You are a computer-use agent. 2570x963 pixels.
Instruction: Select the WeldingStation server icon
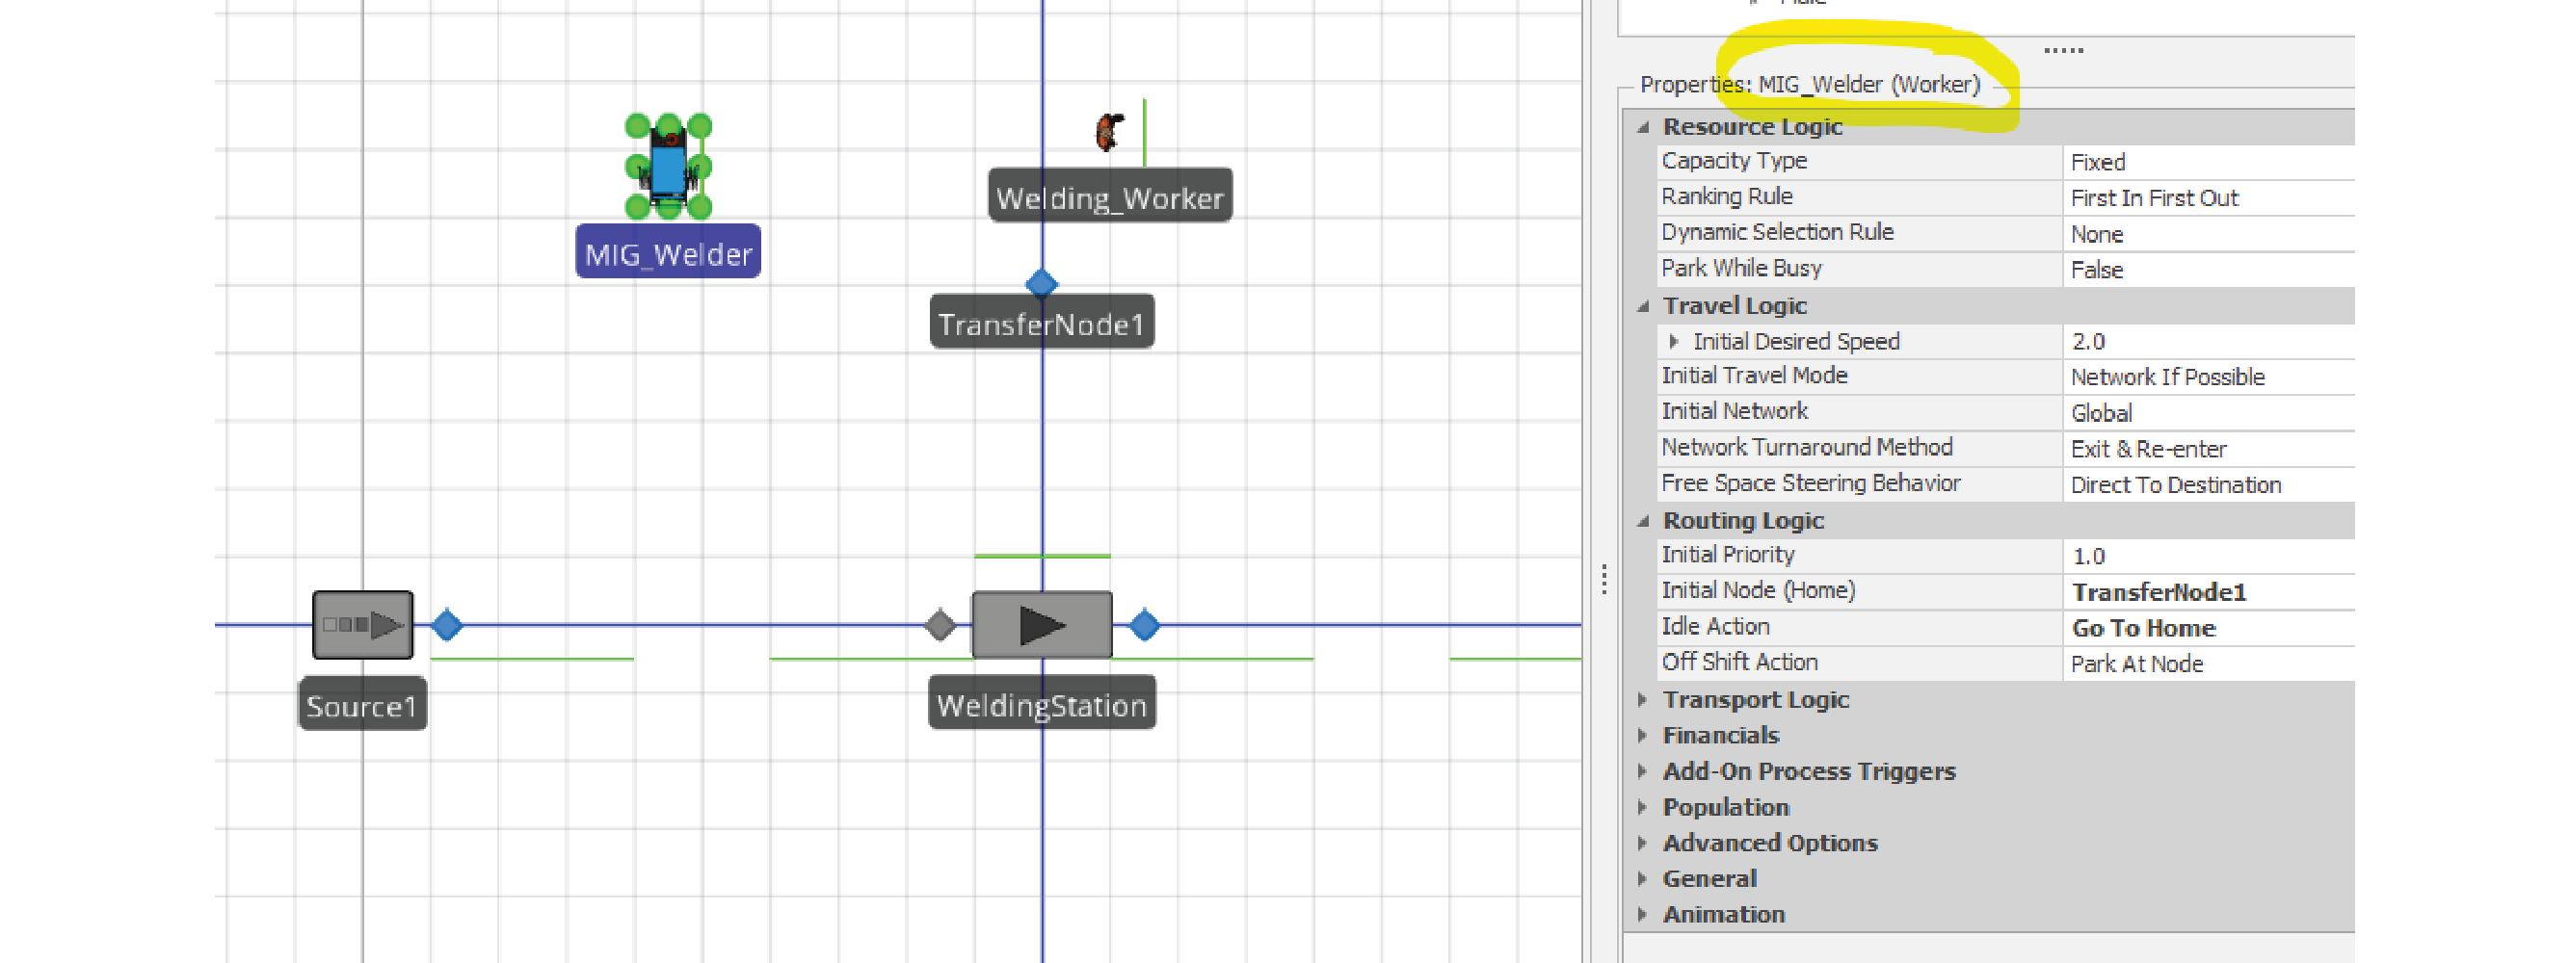coord(1042,625)
